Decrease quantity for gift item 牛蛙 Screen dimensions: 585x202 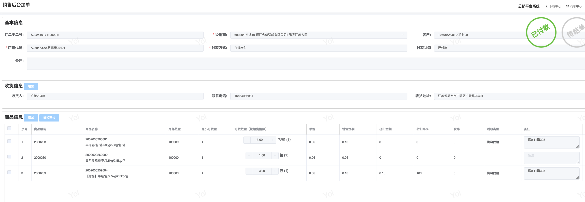pos(249,171)
